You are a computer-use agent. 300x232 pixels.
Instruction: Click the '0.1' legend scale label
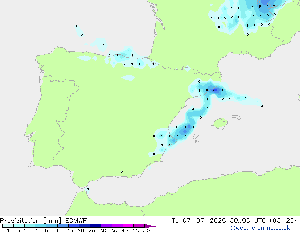point(5,230)
